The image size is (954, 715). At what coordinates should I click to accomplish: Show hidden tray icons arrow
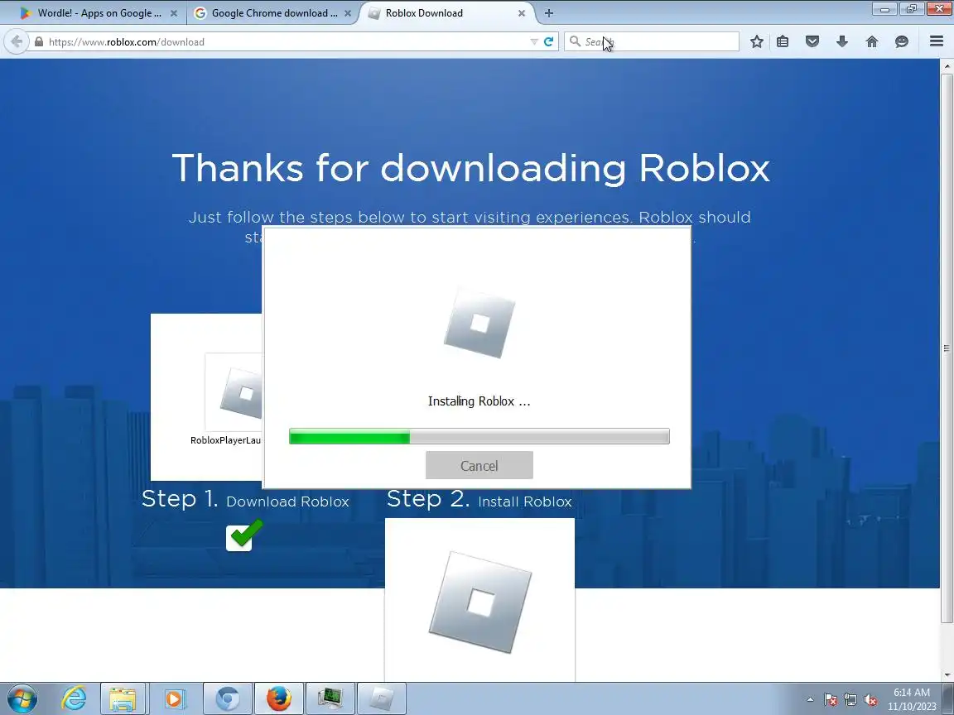click(x=810, y=700)
